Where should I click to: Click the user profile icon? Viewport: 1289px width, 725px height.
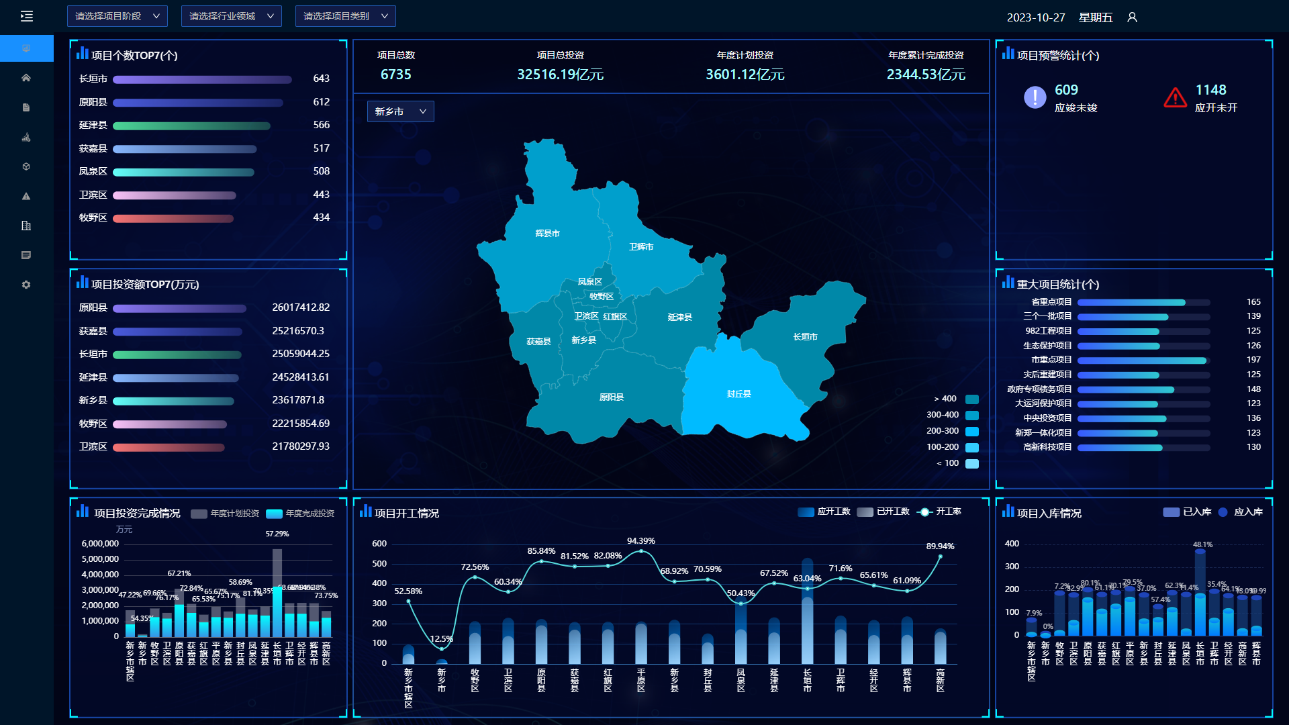[1132, 17]
